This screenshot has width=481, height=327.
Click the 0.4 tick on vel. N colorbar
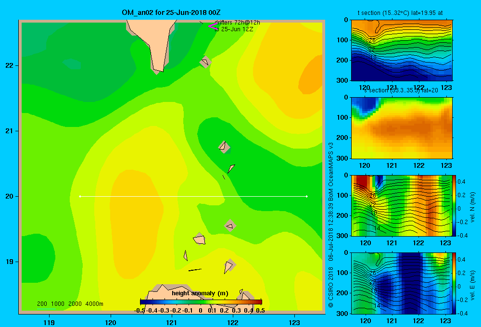461,182
